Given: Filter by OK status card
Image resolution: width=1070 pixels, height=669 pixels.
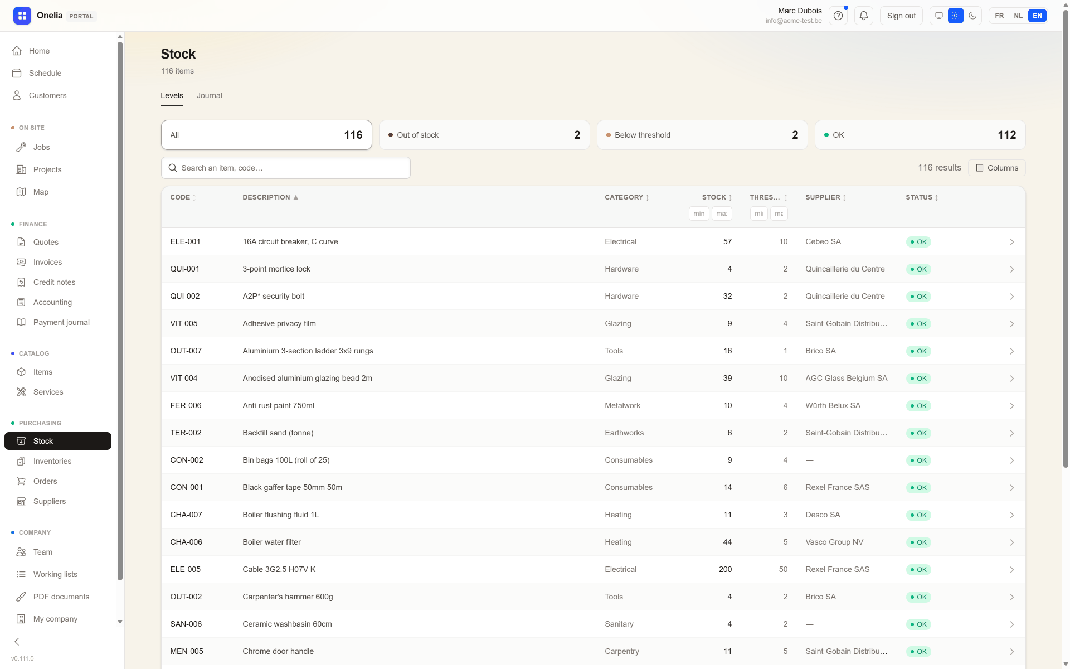Looking at the screenshot, I should [920, 135].
